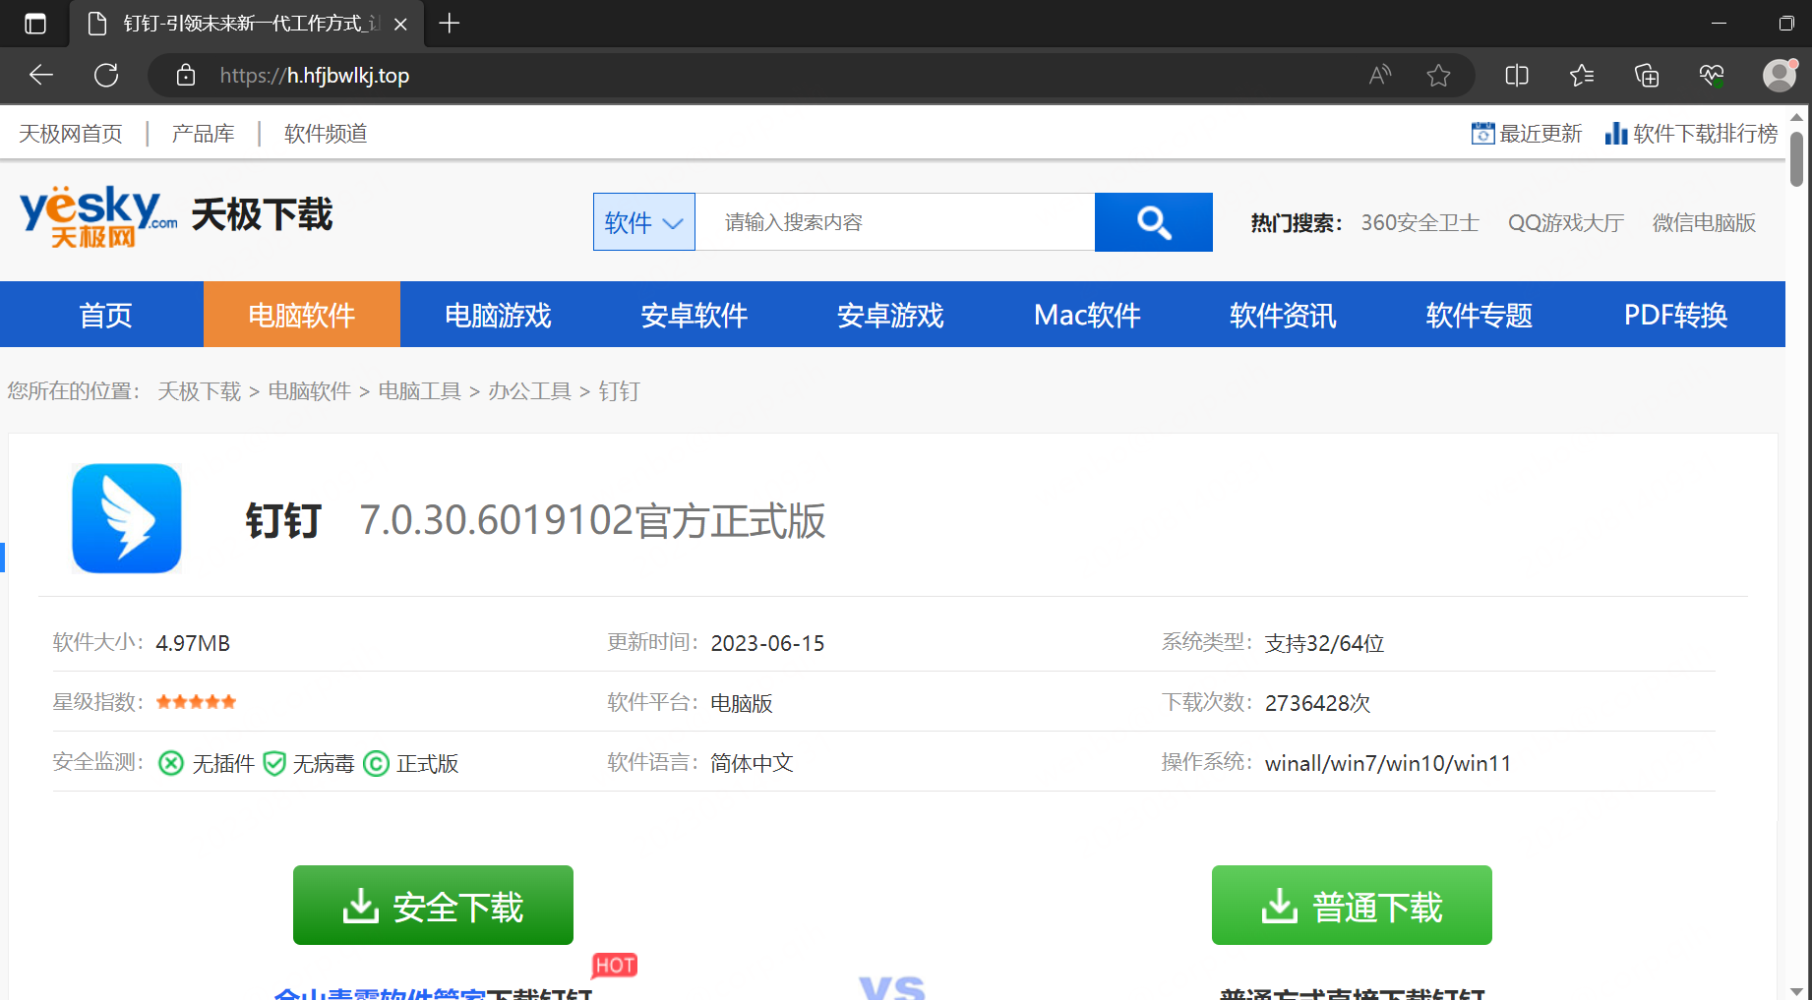Click the red HOT badge
Image resolution: width=1812 pixels, height=1000 pixels.
[615, 966]
